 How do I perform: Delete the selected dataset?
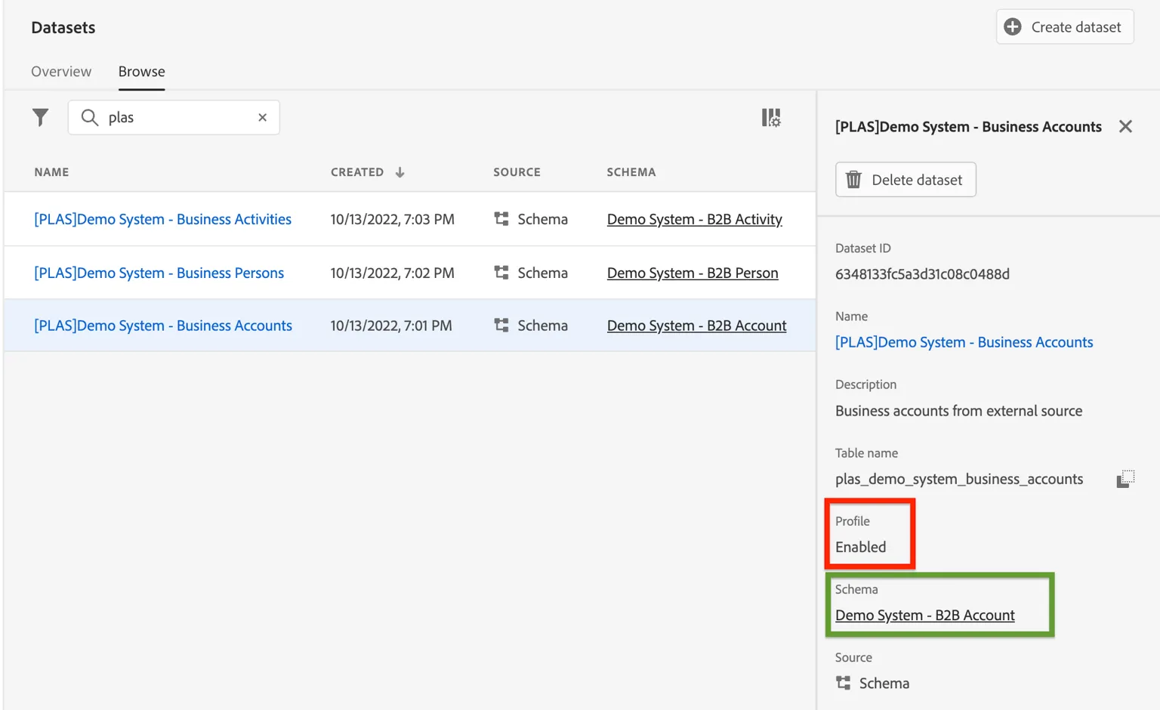pyautogui.click(x=905, y=180)
